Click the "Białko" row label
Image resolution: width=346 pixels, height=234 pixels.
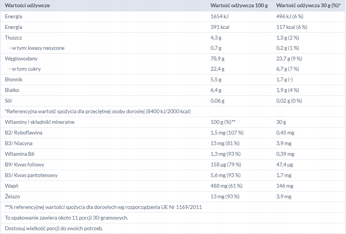tap(12, 90)
